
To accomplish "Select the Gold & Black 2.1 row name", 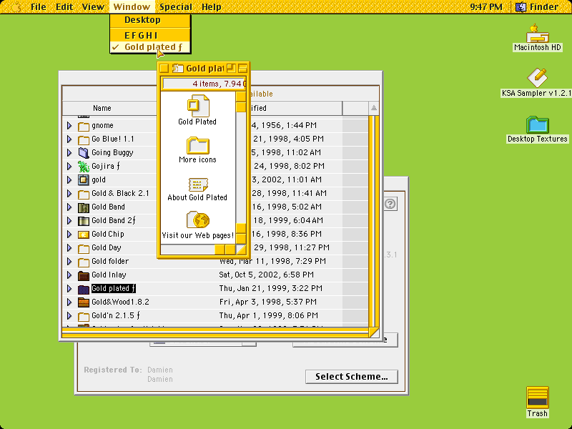I will 120,193.
